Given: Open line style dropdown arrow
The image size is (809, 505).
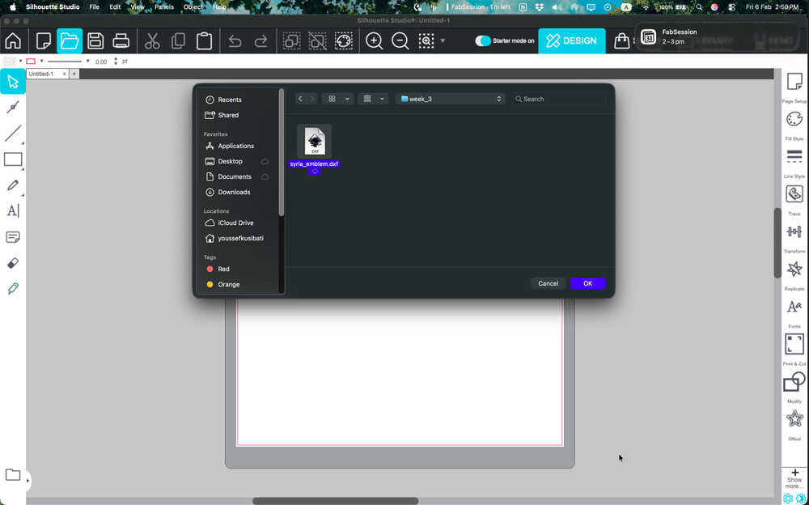Looking at the screenshot, I should click(x=87, y=61).
